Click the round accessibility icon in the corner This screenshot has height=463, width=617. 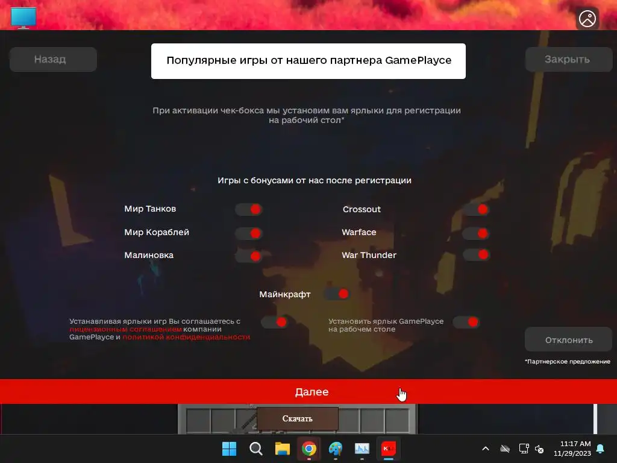pos(587,18)
